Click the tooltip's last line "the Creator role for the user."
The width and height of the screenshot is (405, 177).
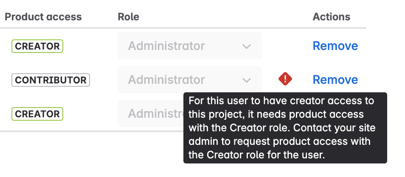256,155
